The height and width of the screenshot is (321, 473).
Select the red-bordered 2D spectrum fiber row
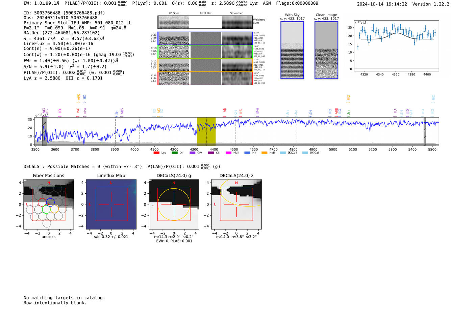click(x=205, y=78)
